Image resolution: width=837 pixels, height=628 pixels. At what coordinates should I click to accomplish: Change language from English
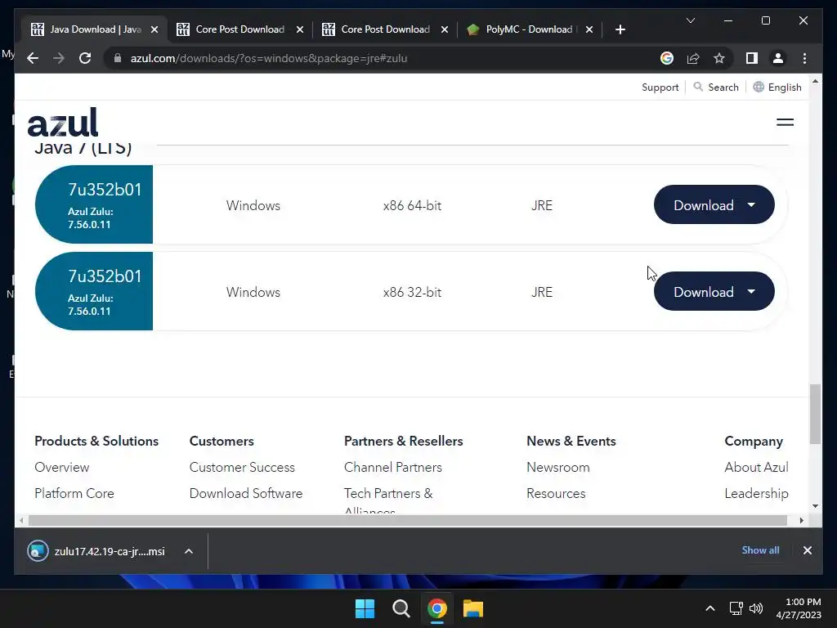(777, 87)
